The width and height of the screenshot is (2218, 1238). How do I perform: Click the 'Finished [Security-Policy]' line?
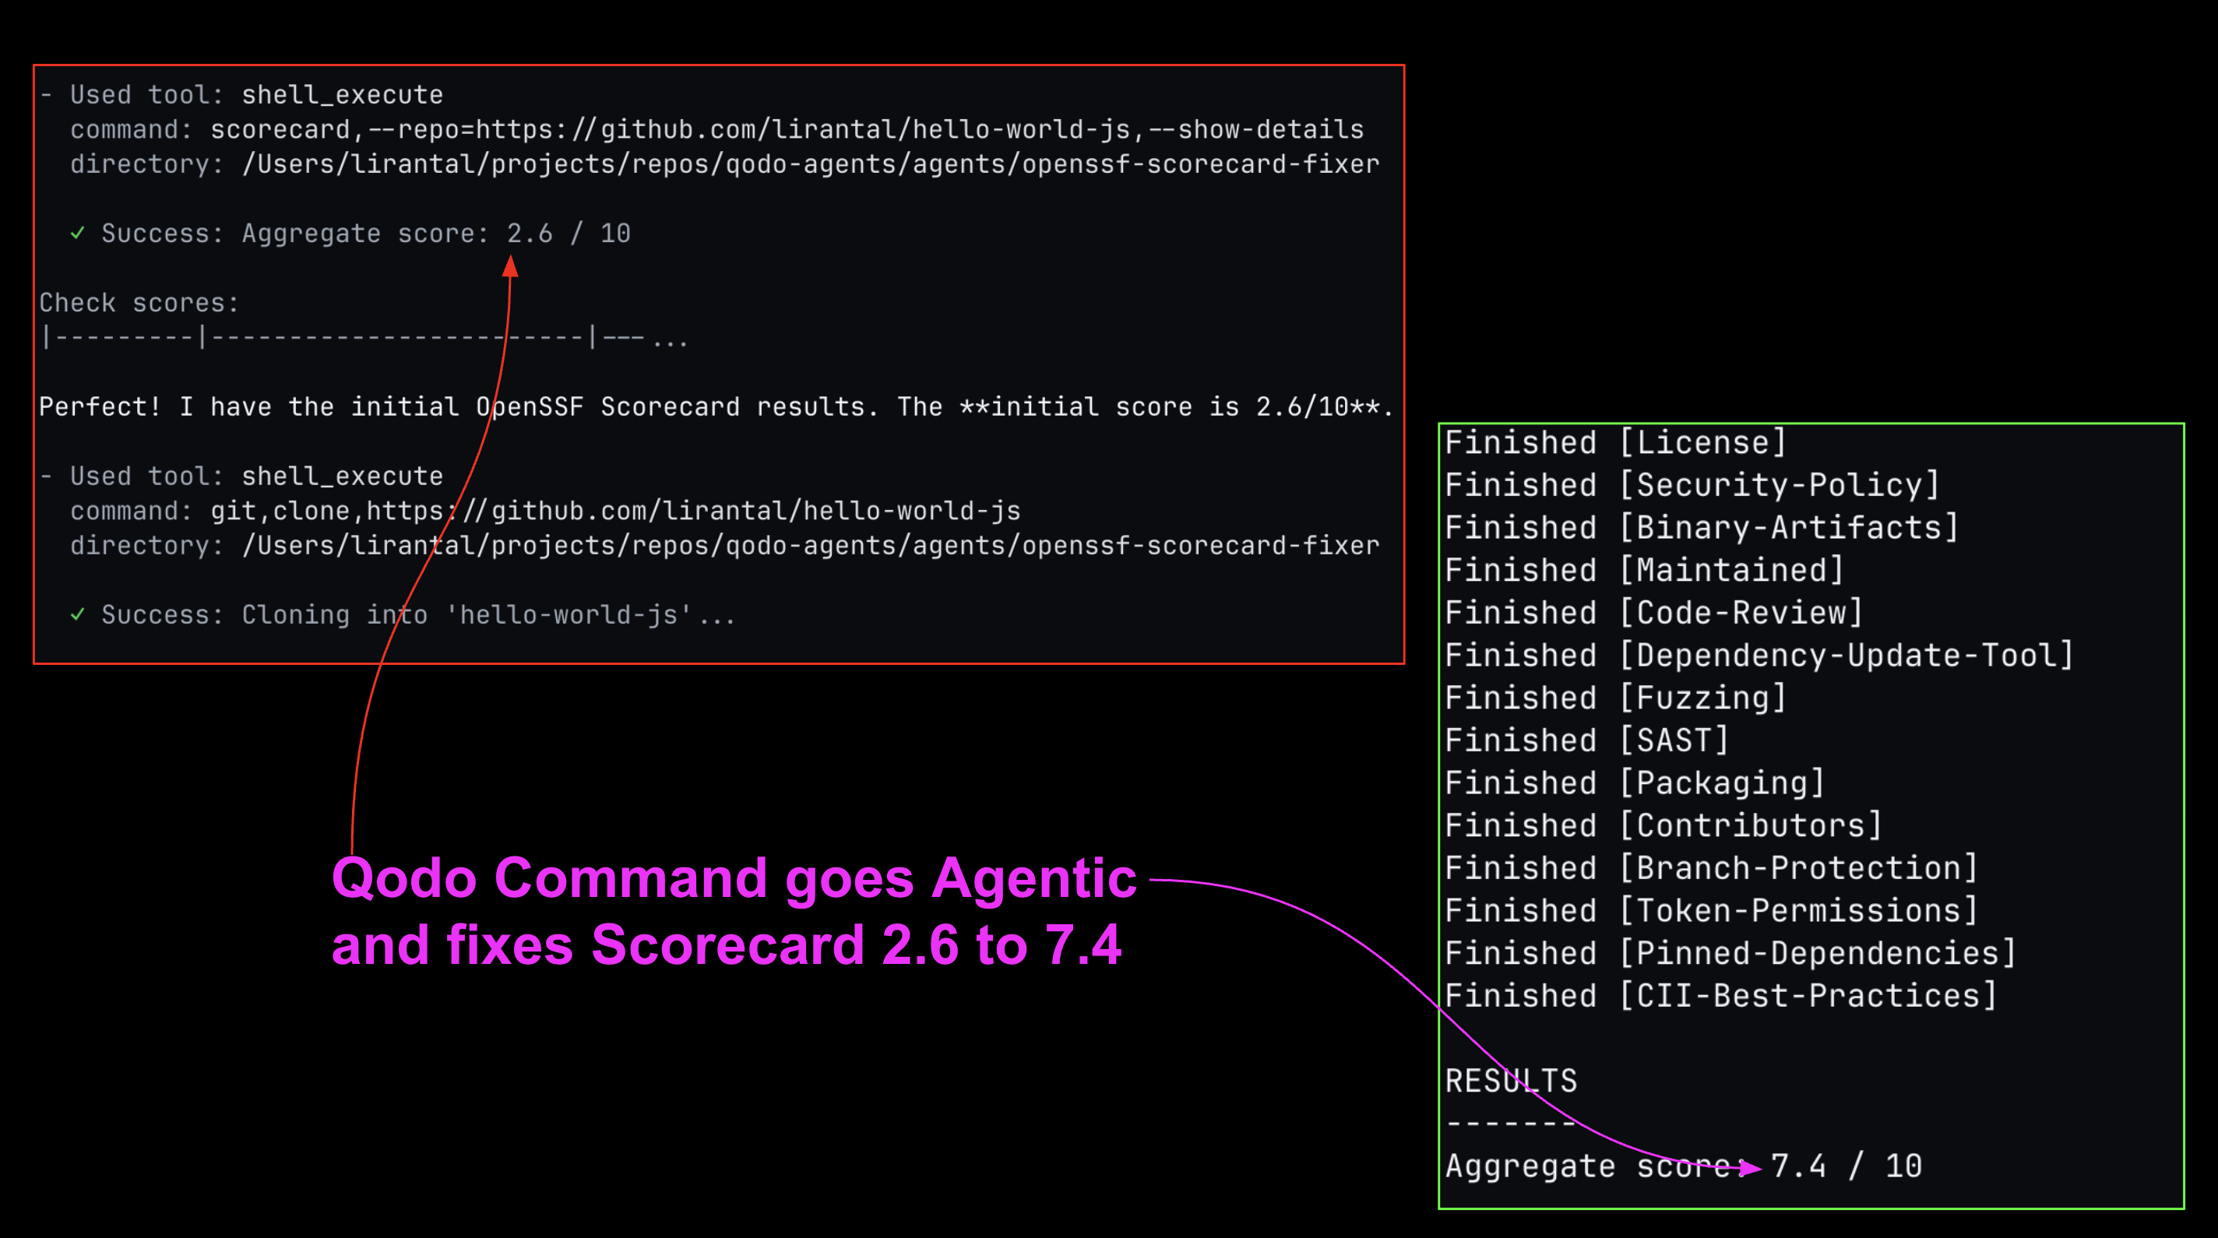[x=1692, y=485]
